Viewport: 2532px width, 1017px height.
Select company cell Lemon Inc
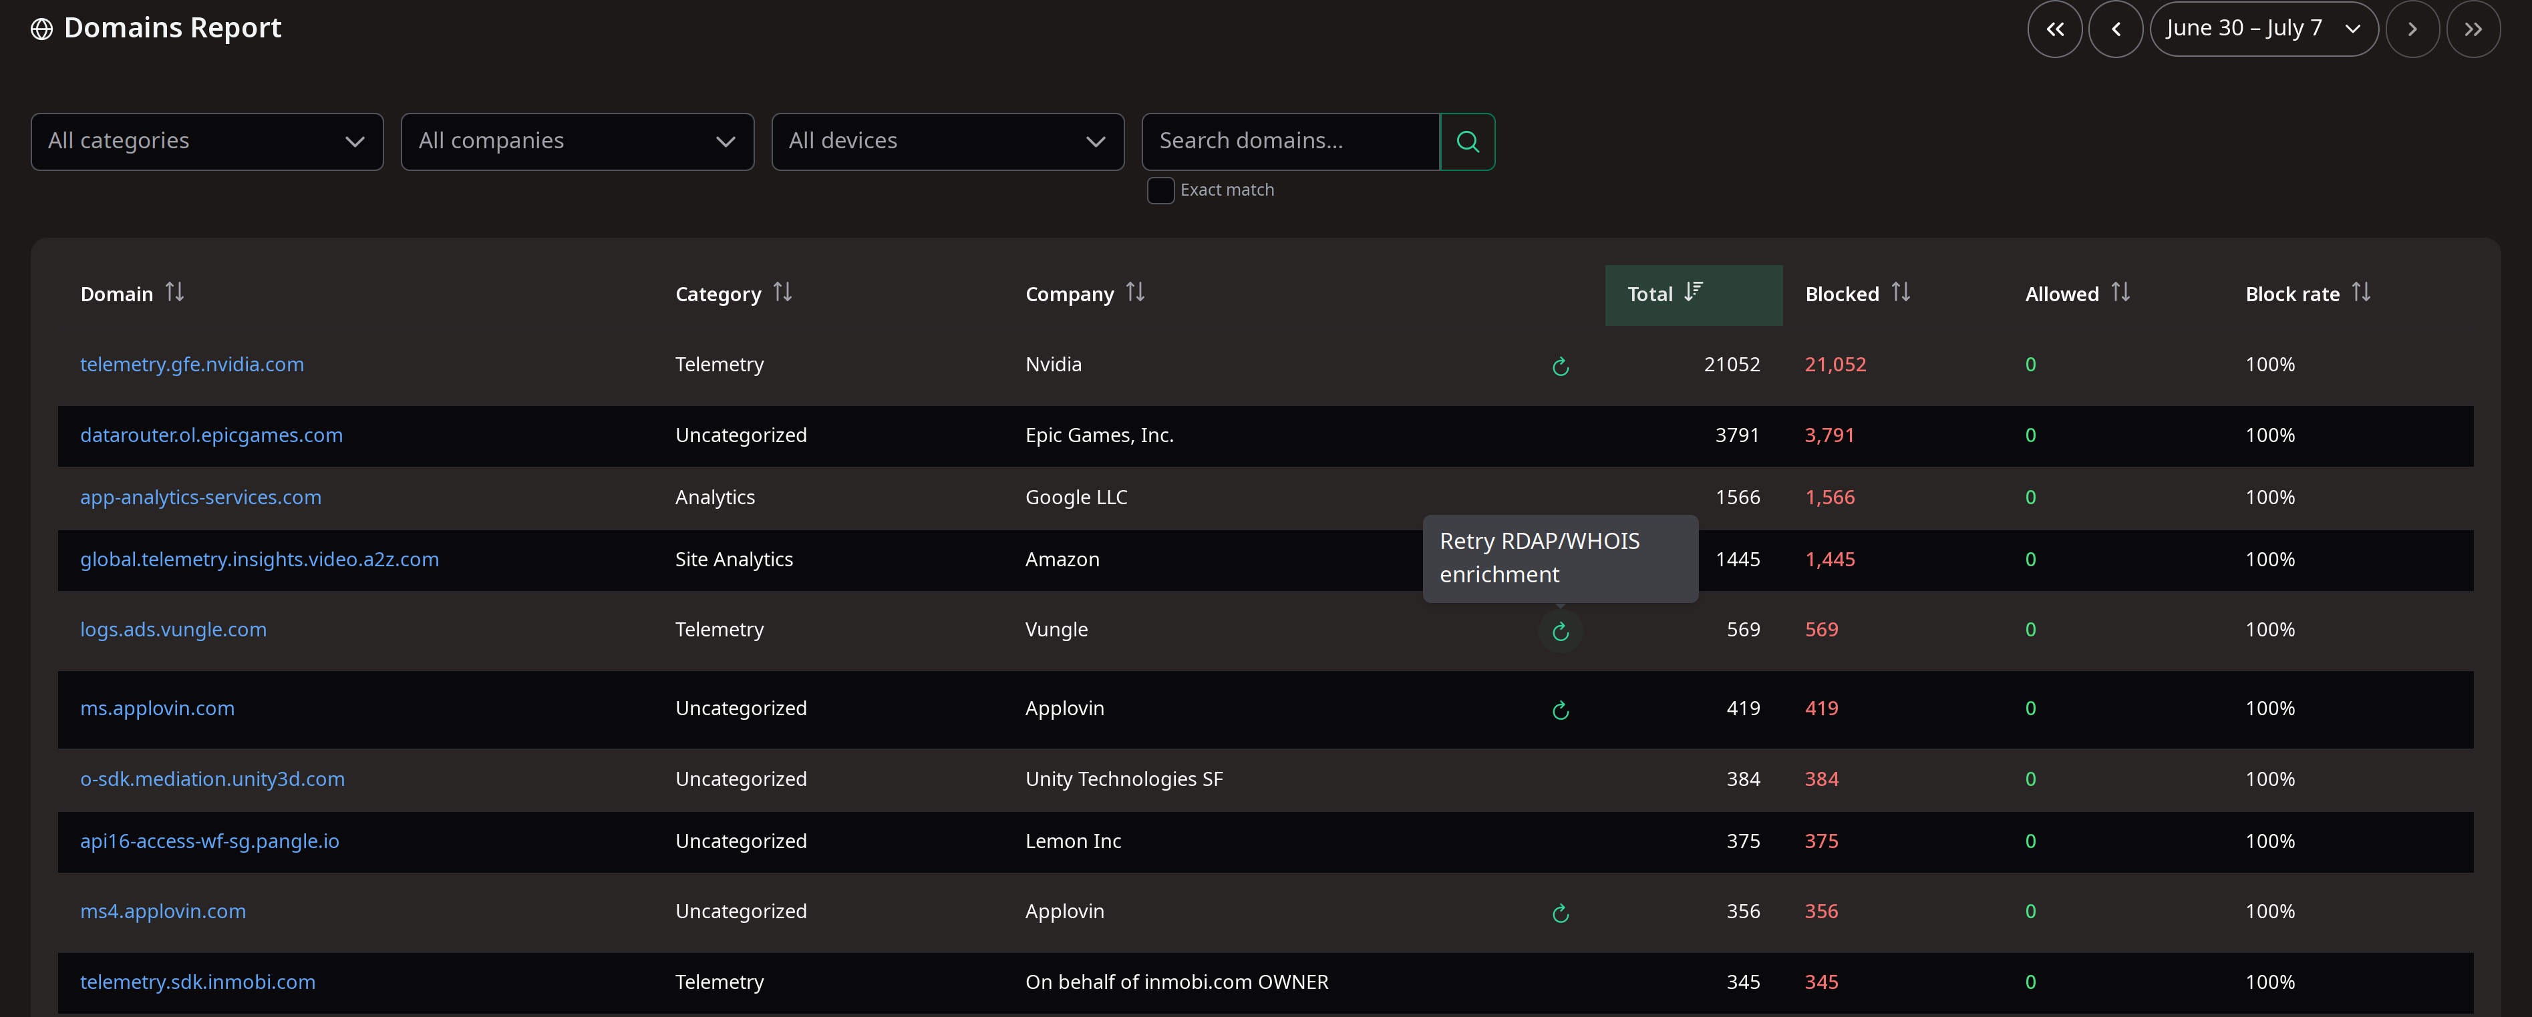pos(1072,841)
